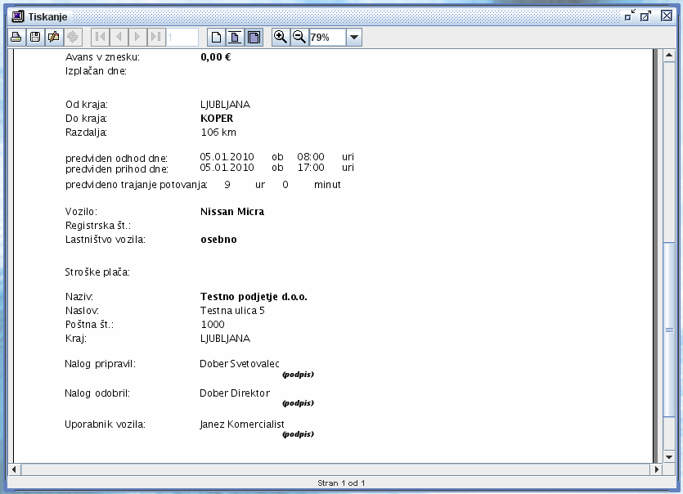Zoom out with the magnifier minus icon

[299, 37]
